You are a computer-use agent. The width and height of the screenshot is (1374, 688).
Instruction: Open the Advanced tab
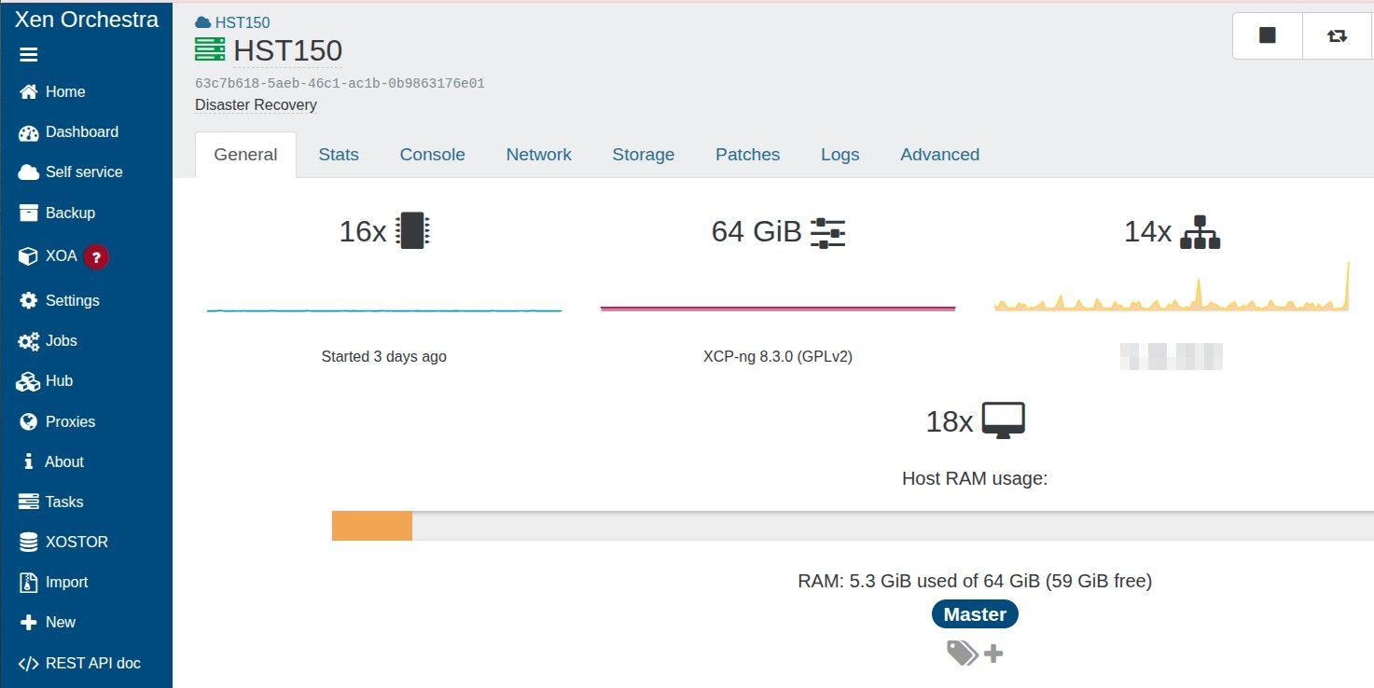(939, 155)
